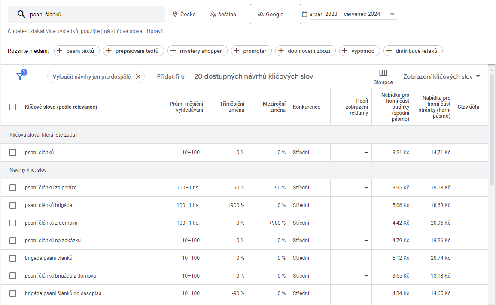Click the '+900 %' three-month change for 'psaní článků brigáda'
The width and height of the screenshot is (496, 305).
tap(236, 205)
